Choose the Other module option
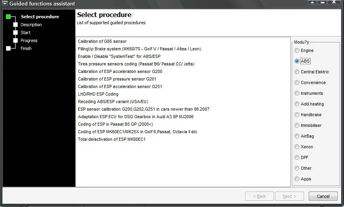 click(x=297, y=168)
